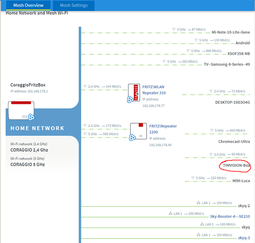Click LAN icon on the Sky-Booster-4 connection
The height and width of the screenshot is (243, 255).
[170, 213]
